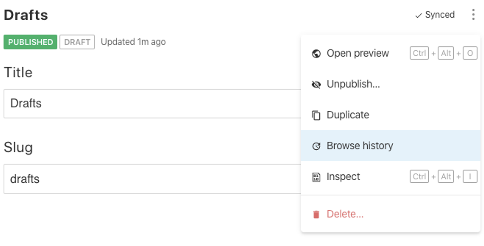
Task: Focus the Title input field containing Drafts
Action: click(x=151, y=103)
